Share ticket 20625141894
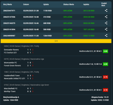Viewport: 113px width, 105px height. pos(106,29)
